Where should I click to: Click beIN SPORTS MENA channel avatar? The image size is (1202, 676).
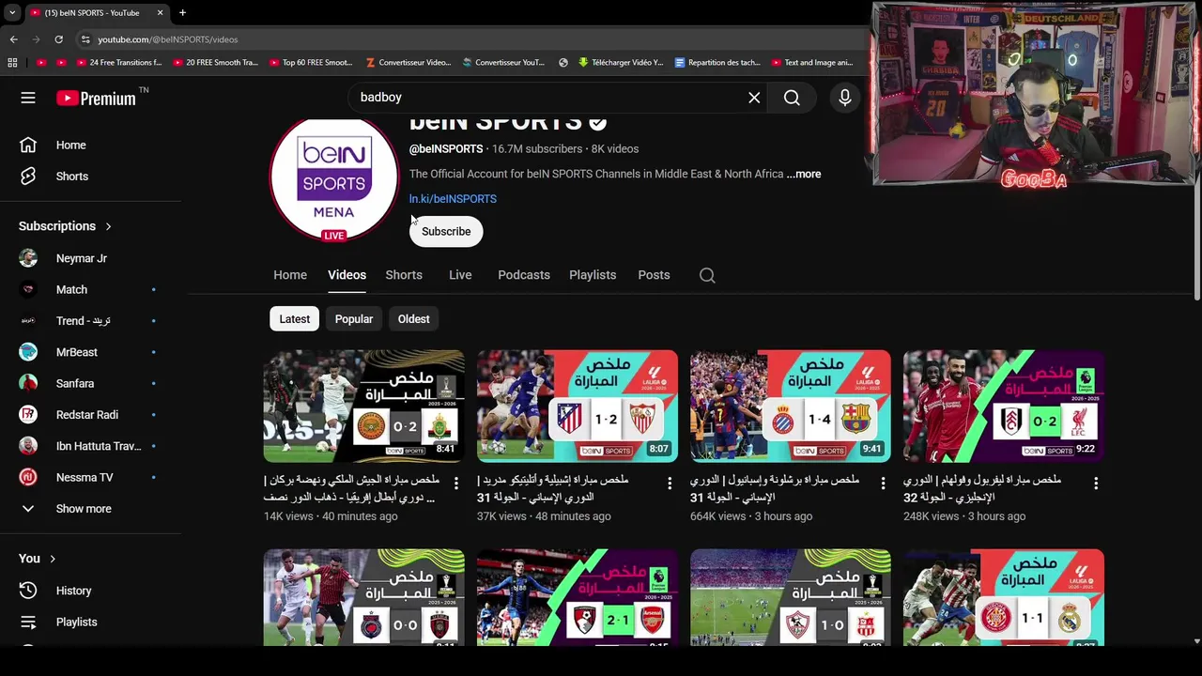click(334, 178)
